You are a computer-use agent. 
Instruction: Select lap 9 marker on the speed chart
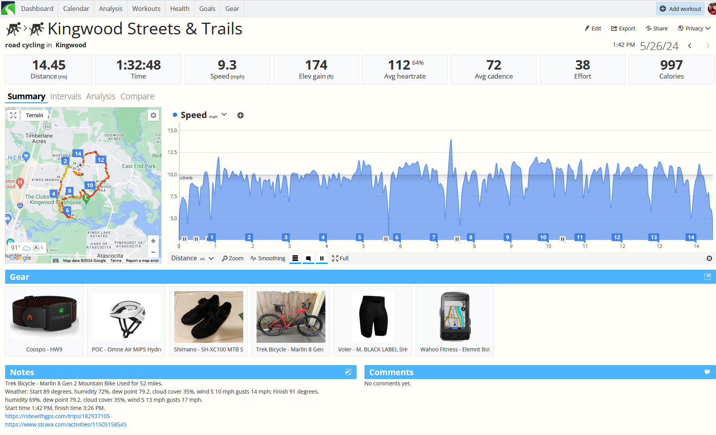(x=508, y=237)
